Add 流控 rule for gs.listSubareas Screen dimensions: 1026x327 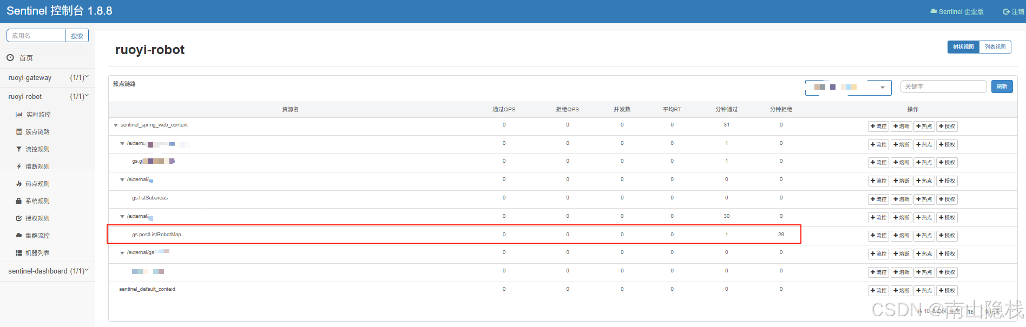pyautogui.click(x=879, y=199)
